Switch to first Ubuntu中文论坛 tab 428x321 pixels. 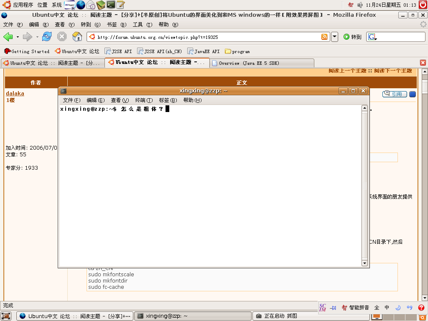[52, 63]
